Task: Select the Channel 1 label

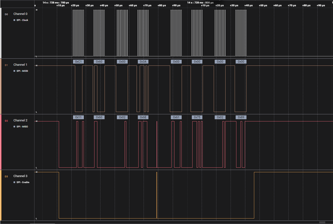Action: (20, 65)
